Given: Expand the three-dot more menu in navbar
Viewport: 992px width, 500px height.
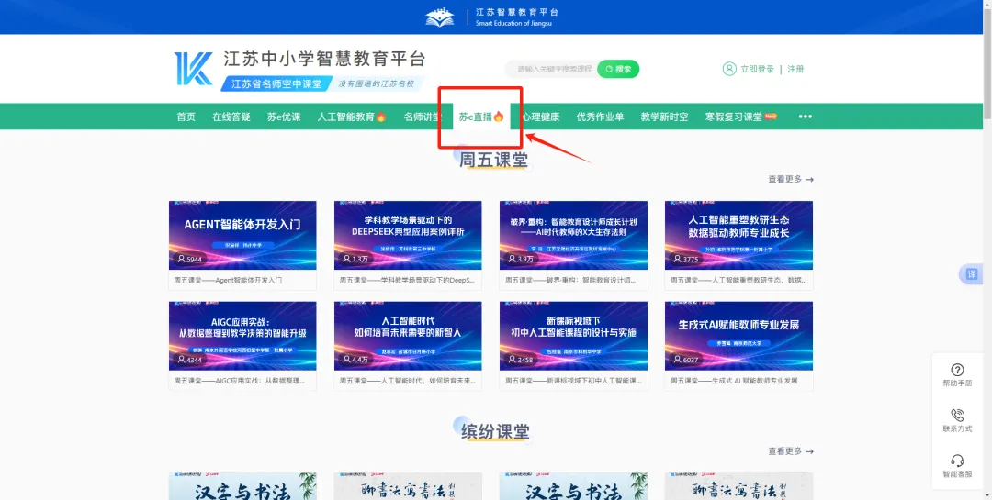Looking at the screenshot, I should tap(806, 117).
